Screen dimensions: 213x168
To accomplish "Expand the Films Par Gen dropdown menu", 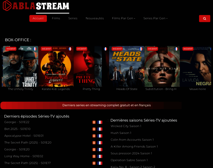I will pos(124,18).
